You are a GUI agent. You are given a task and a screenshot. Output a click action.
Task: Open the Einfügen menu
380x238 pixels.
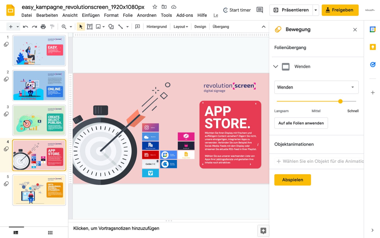[91, 15]
